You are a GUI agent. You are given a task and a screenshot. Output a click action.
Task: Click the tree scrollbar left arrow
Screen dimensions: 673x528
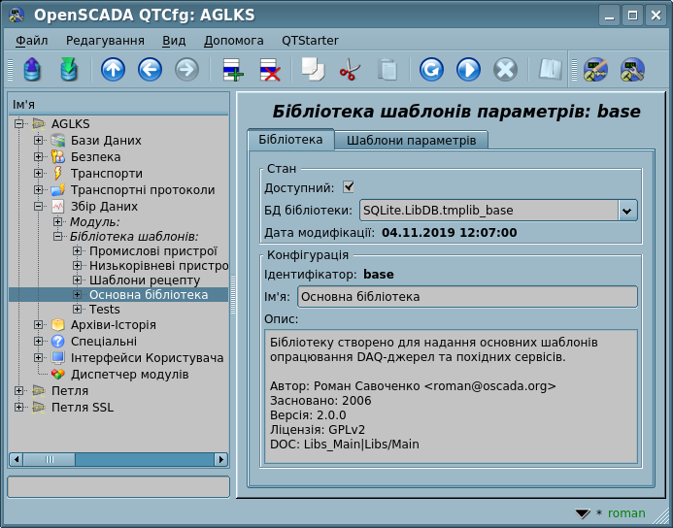tap(17, 459)
